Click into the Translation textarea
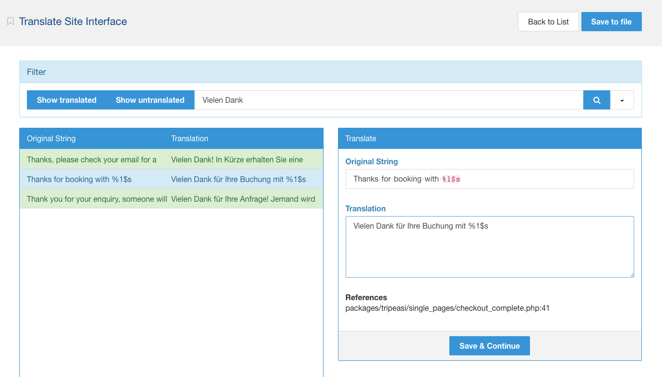This screenshot has width=662, height=377. point(490,247)
